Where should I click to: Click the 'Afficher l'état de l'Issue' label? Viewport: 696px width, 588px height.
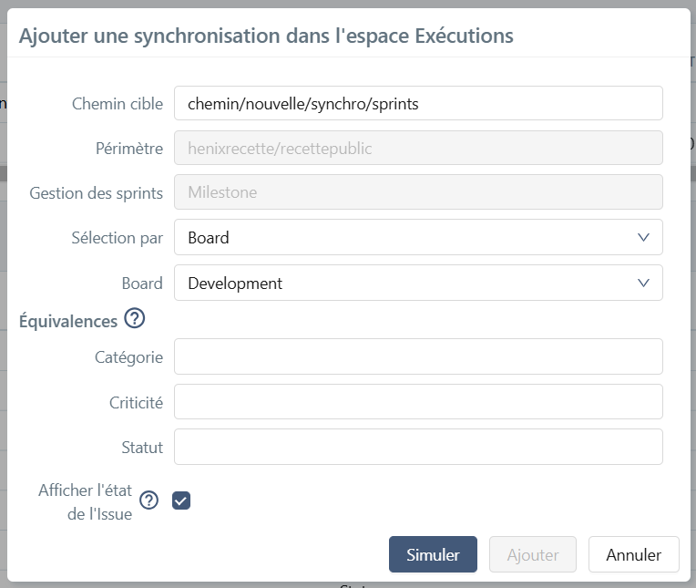pyautogui.click(x=86, y=501)
